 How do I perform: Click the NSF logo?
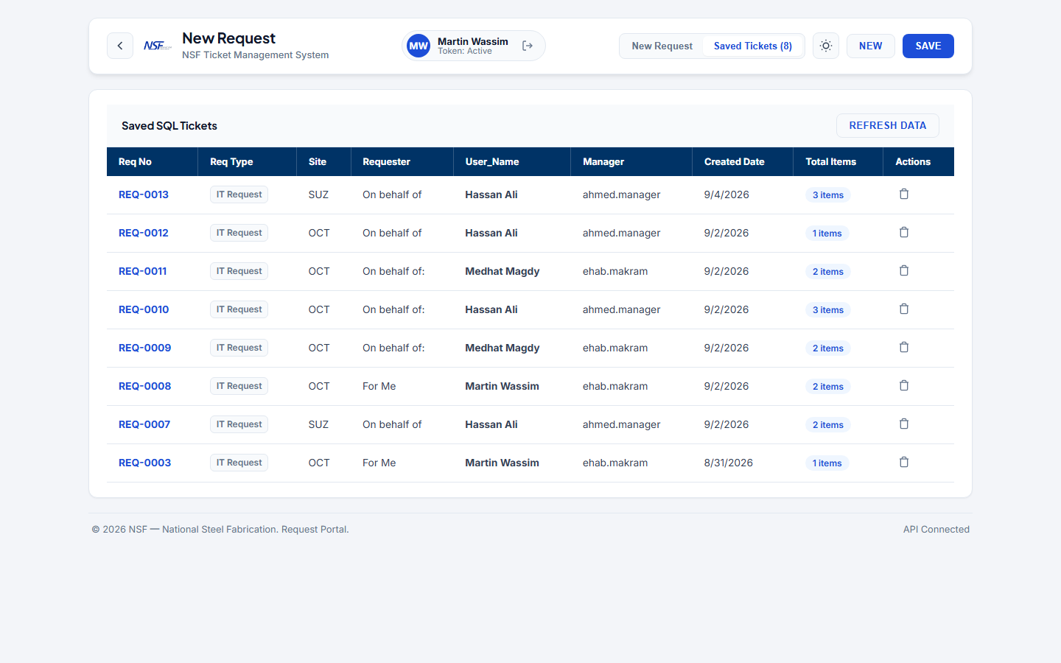point(158,46)
